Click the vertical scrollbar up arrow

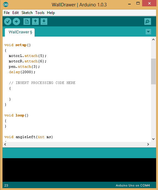(154, 39)
